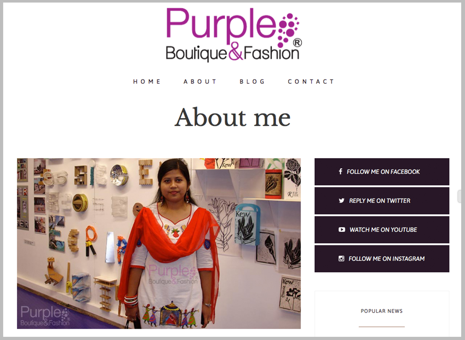Open the HOME menu item
The image size is (465, 340).
point(147,82)
